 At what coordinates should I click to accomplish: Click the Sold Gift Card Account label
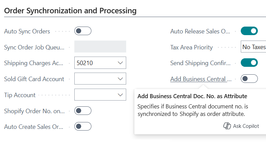[x=34, y=79]
